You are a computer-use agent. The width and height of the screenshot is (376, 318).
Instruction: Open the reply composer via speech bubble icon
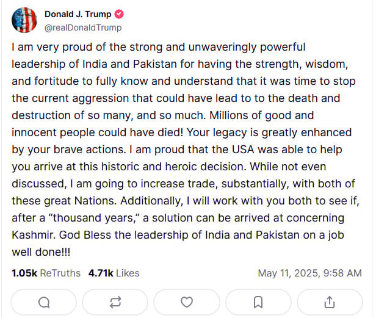point(44,302)
